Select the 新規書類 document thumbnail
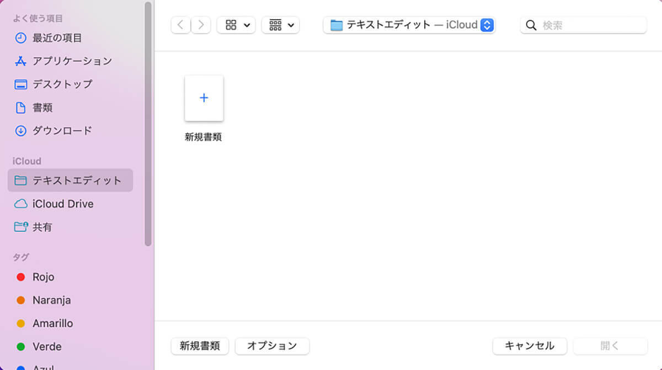This screenshot has width=662, height=370. coord(204,99)
